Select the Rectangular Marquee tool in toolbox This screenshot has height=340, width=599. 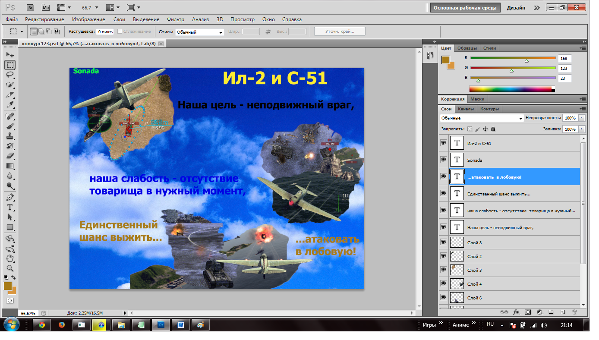point(10,65)
